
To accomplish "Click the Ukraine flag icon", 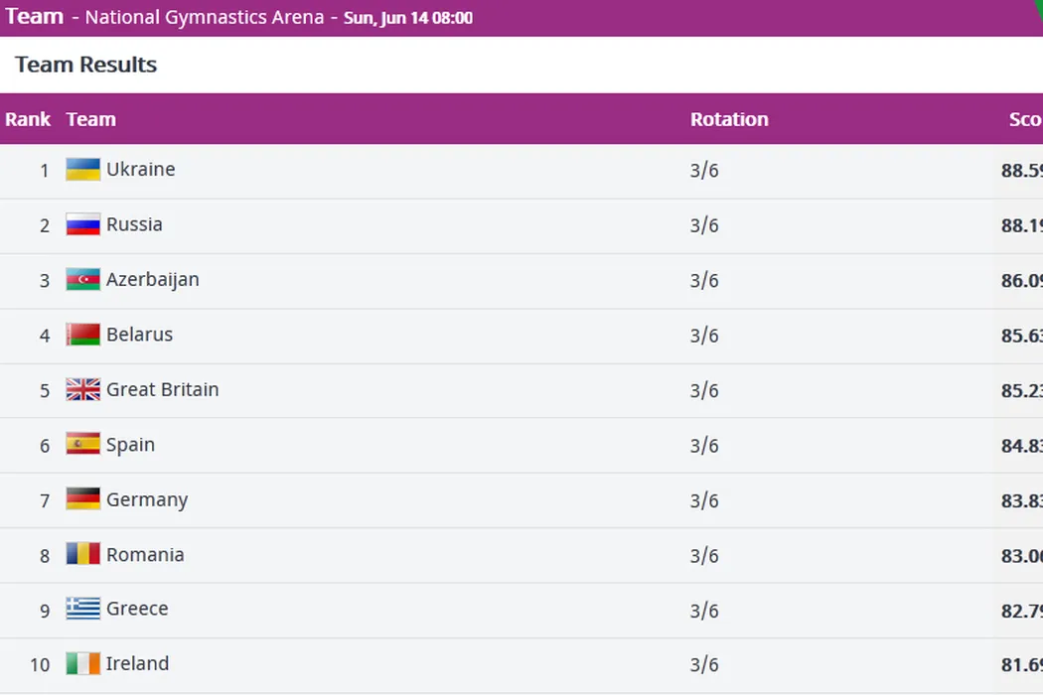I will click(x=83, y=170).
